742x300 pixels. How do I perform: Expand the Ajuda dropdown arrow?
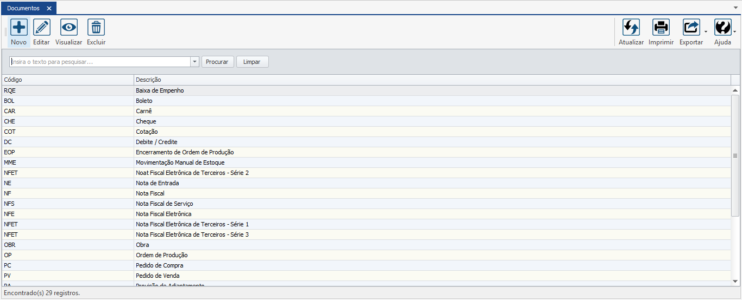(x=735, y=32)
